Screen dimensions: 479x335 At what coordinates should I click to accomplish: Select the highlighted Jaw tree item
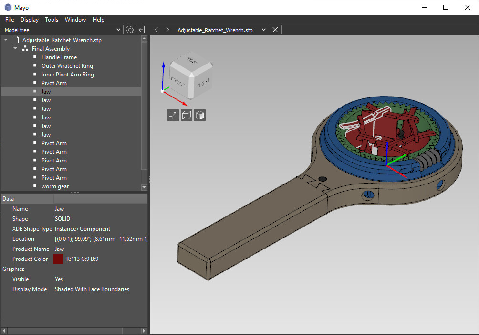[x=71, y=91]
